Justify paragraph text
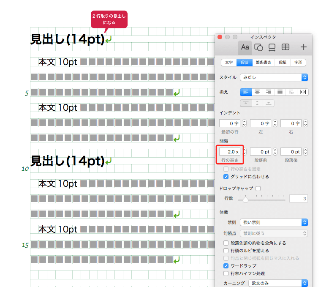 tap(280, 92)
